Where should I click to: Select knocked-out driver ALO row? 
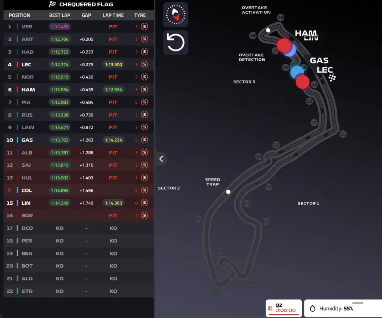pyautogui.click(x=78, y=279)
